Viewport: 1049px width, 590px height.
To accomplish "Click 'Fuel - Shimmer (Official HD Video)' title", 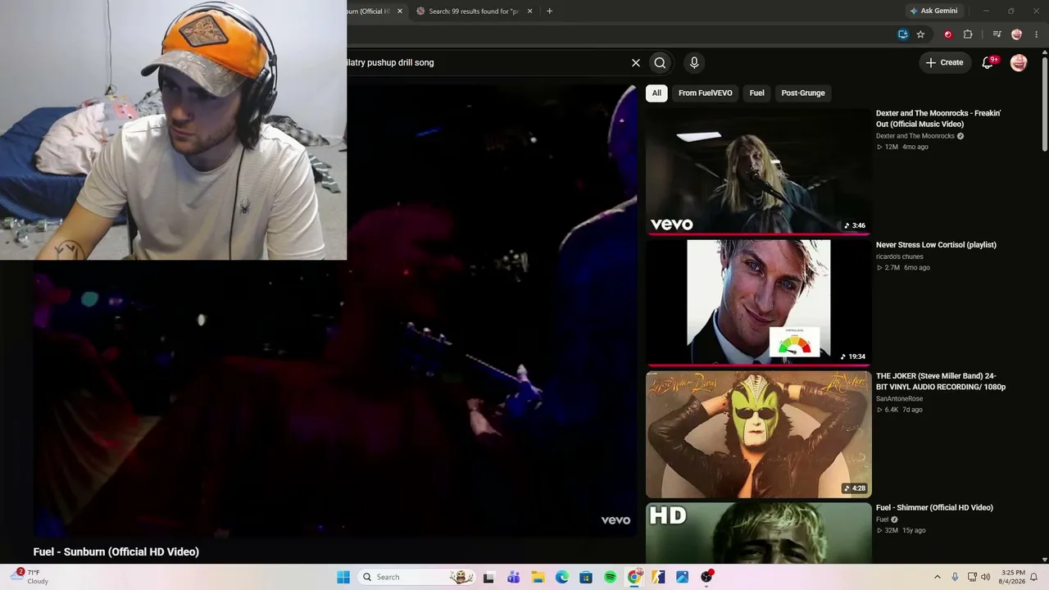I will (934, 508).
